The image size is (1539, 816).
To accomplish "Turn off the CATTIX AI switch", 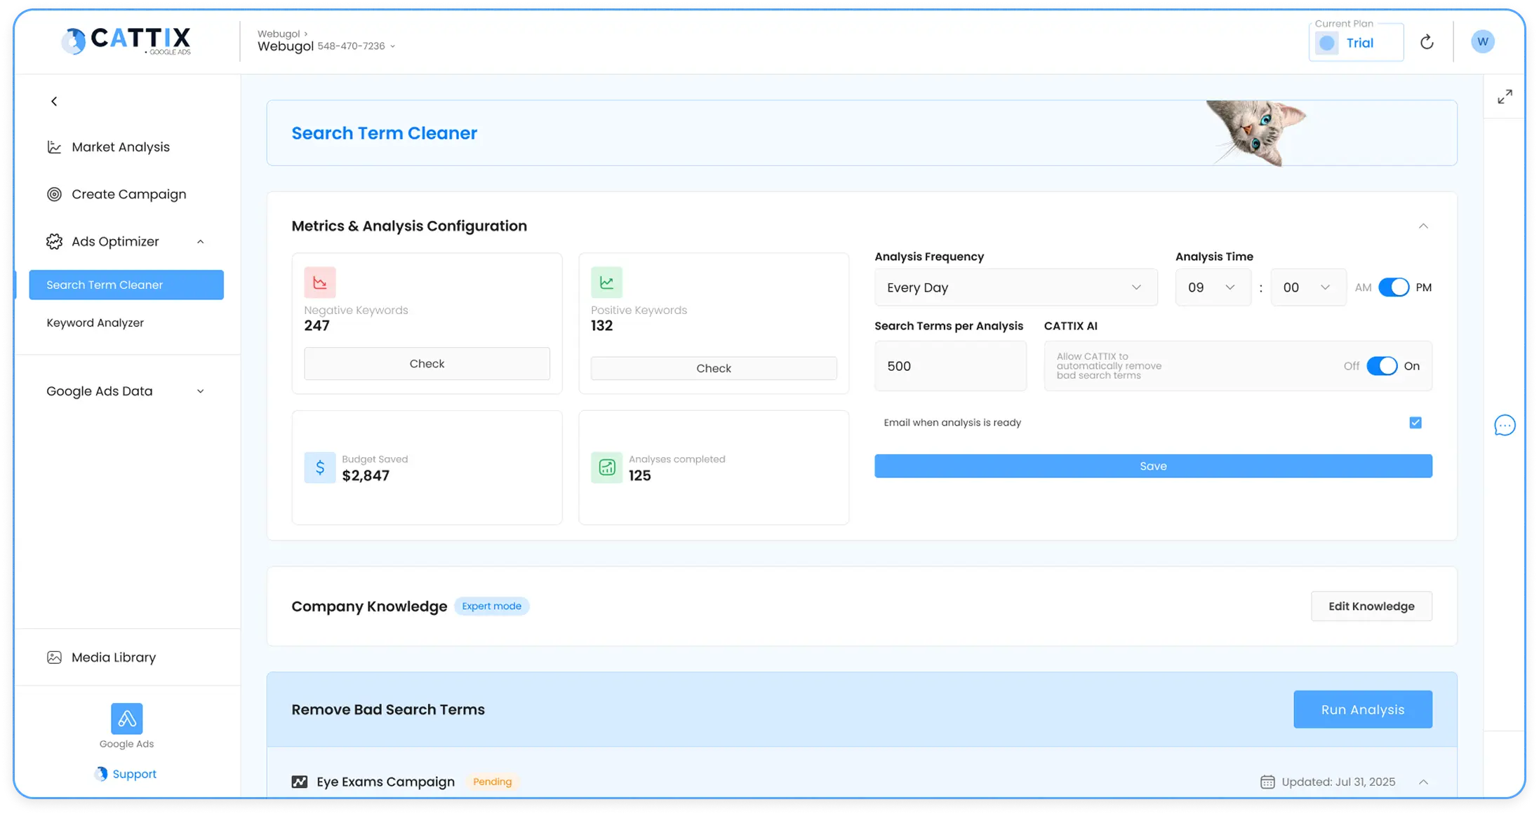I will point(1383,366).
